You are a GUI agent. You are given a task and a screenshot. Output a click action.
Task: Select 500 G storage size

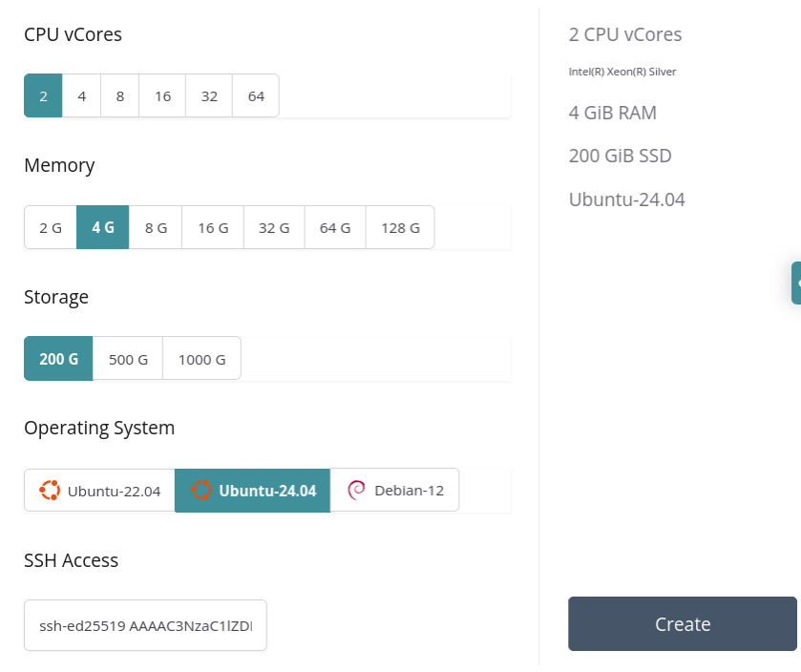point(128,360)
